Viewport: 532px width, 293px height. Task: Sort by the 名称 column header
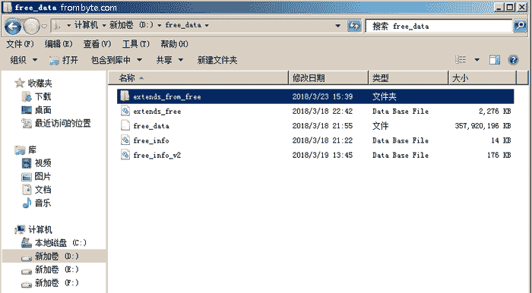[x=198, y=78]
